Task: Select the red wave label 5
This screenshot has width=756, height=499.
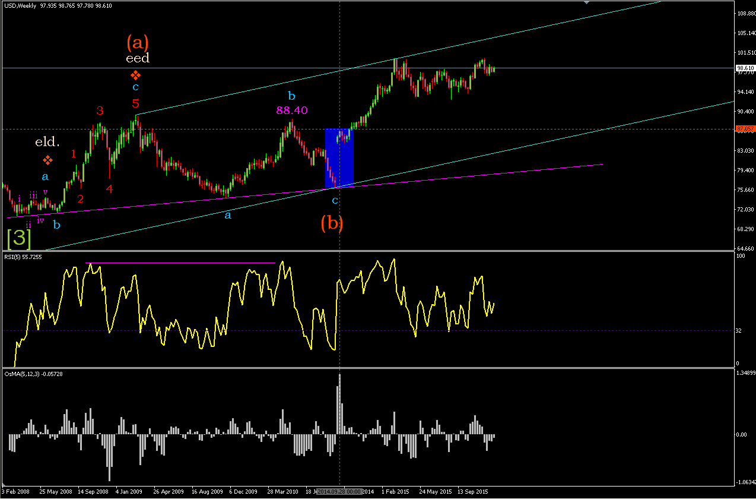Action: (x=135, y=103)
